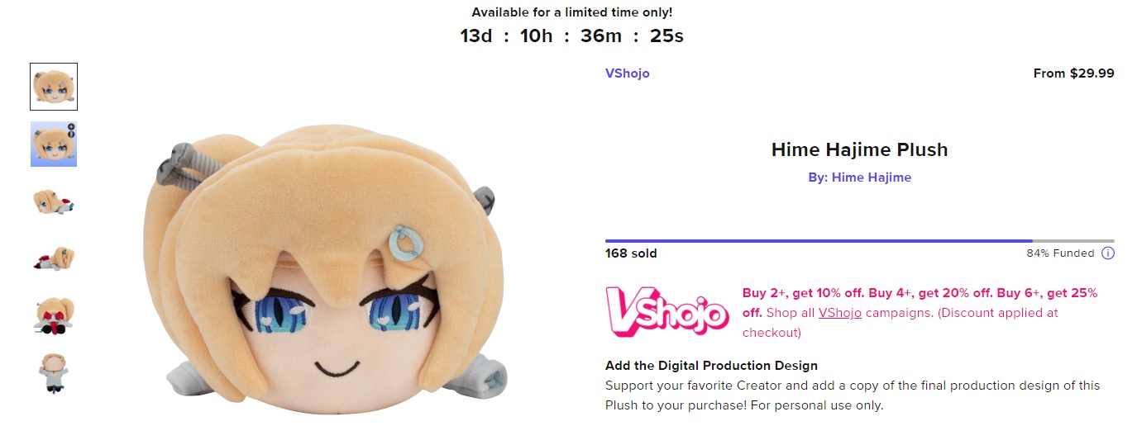Open the By: Hime Hajime creator link
The width and height of the screenshot is (1137, 426).
point(859,177)
